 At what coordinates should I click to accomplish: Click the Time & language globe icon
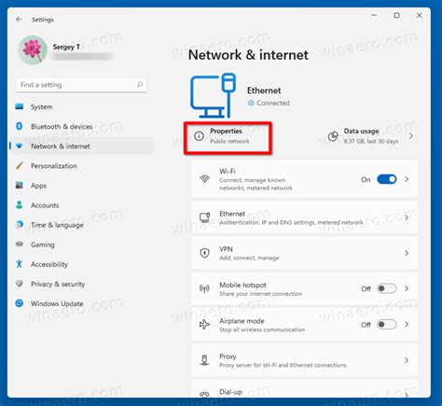point(20,224)
